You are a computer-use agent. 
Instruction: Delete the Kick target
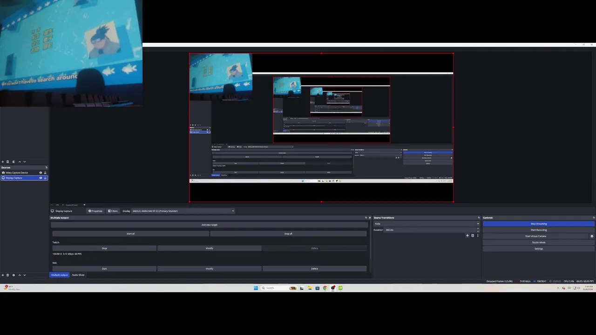pyautogui.click(x=314, y=268)
